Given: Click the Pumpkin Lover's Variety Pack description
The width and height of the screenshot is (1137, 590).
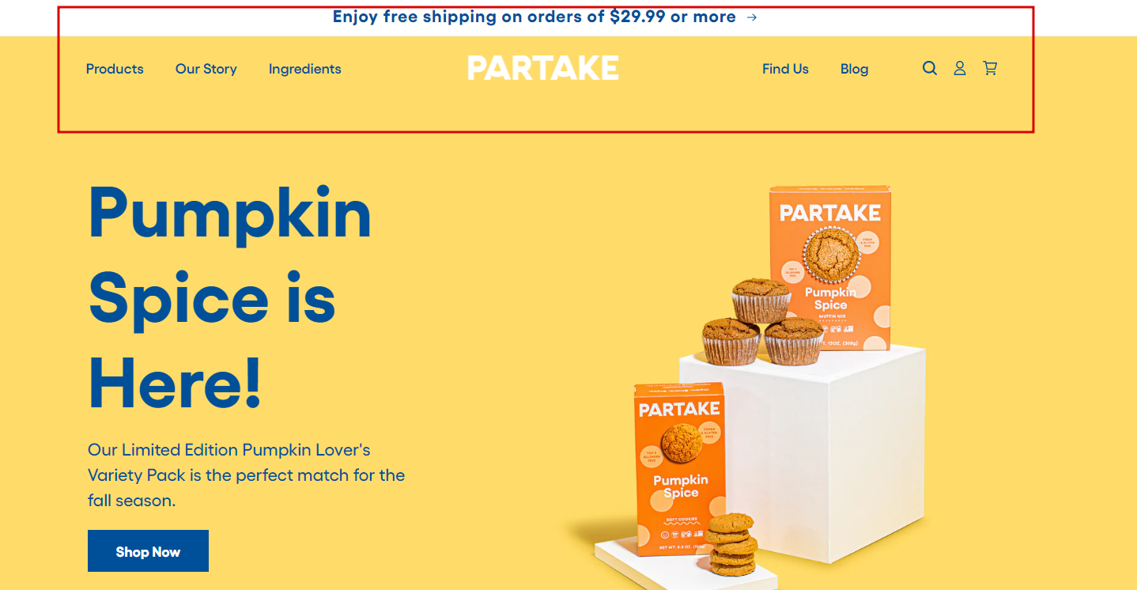Looking at the screenshot, I should (x=246, y=475).
